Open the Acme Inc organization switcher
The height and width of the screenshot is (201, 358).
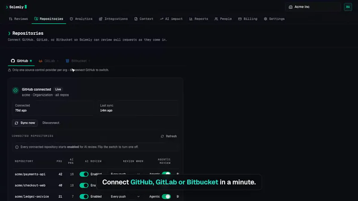tap(313, 7)
